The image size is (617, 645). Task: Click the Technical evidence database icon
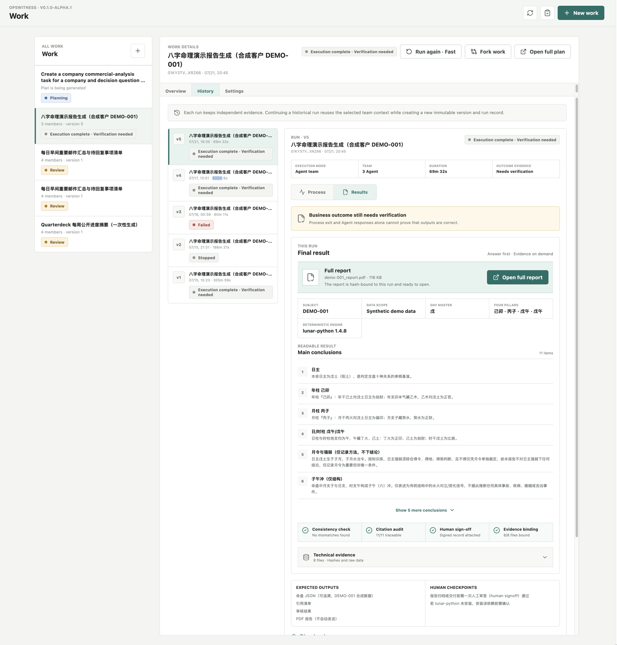[306, 557]
